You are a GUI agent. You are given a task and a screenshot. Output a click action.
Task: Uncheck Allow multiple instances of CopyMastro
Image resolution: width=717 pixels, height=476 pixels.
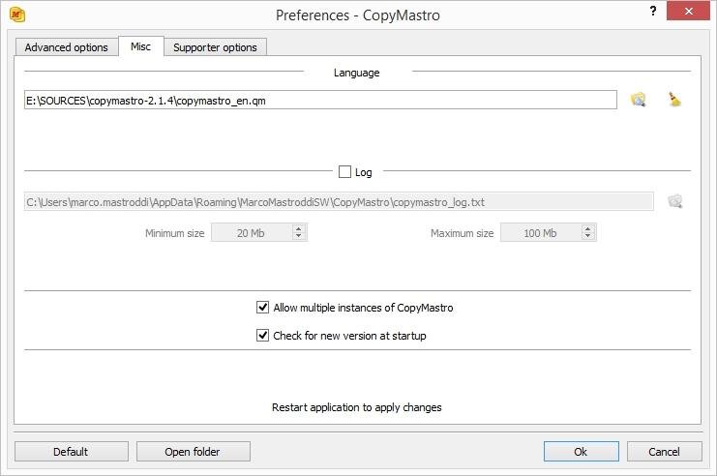262,308
